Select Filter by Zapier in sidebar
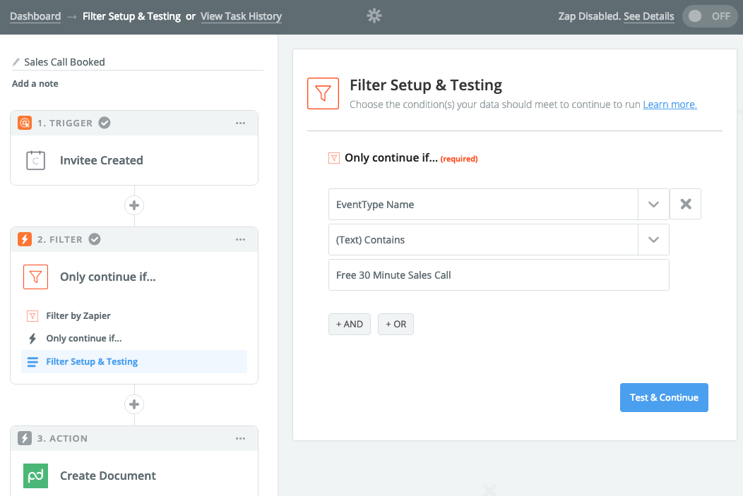 point(78,315)
